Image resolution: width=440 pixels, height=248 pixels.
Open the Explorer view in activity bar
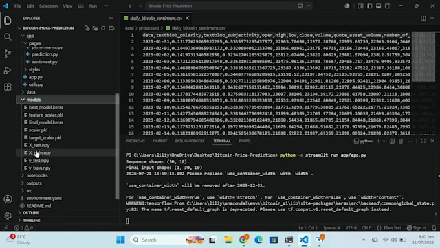(8, 20)
